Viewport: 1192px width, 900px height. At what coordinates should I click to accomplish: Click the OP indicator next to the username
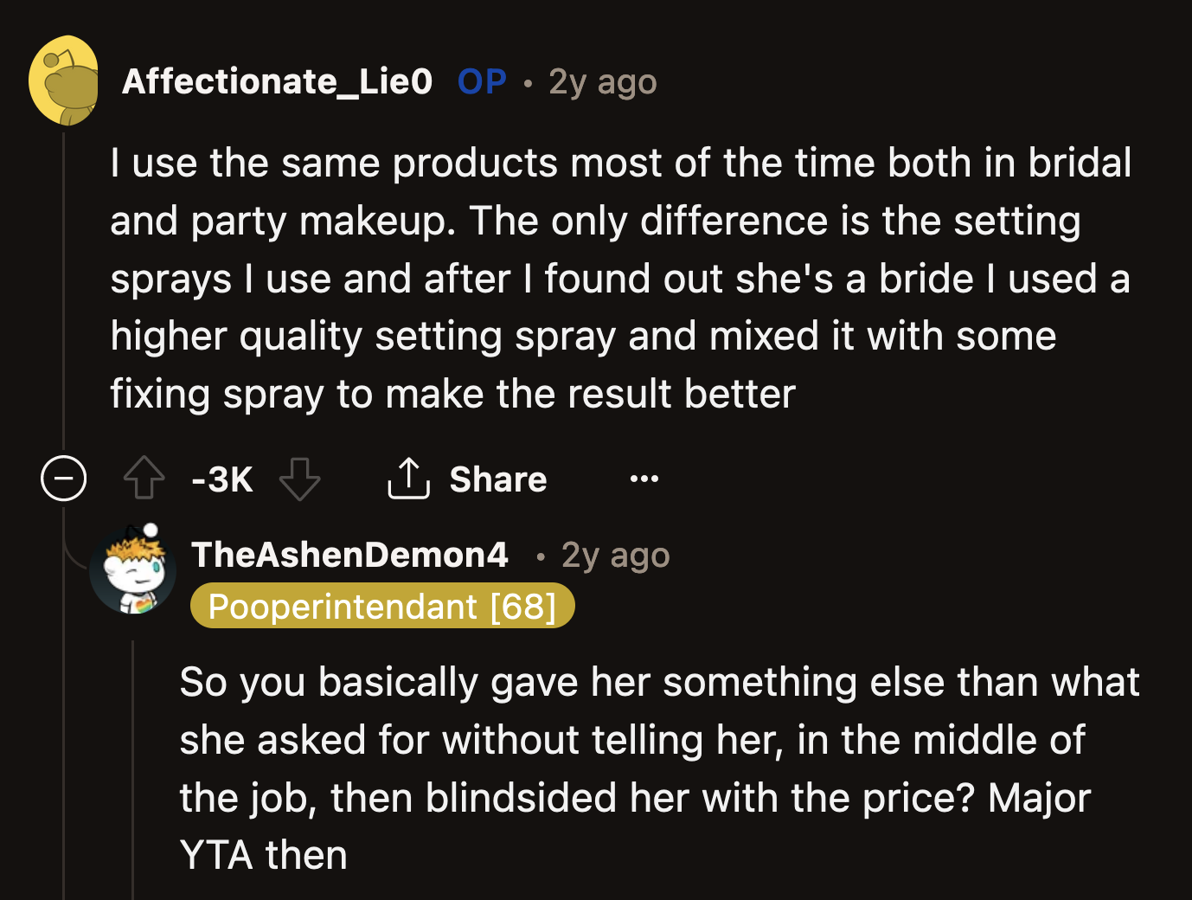[482, 81]
